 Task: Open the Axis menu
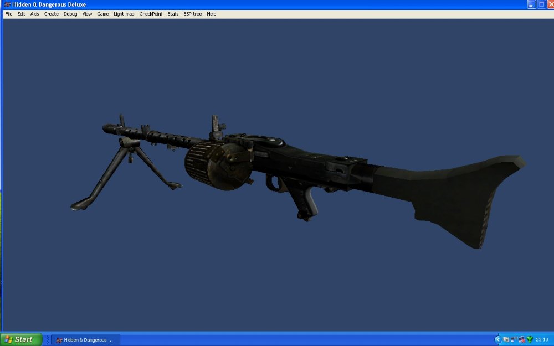point(34,14)
